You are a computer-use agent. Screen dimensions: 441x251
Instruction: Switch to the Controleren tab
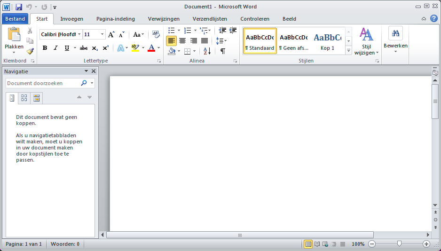coord(255,19)
